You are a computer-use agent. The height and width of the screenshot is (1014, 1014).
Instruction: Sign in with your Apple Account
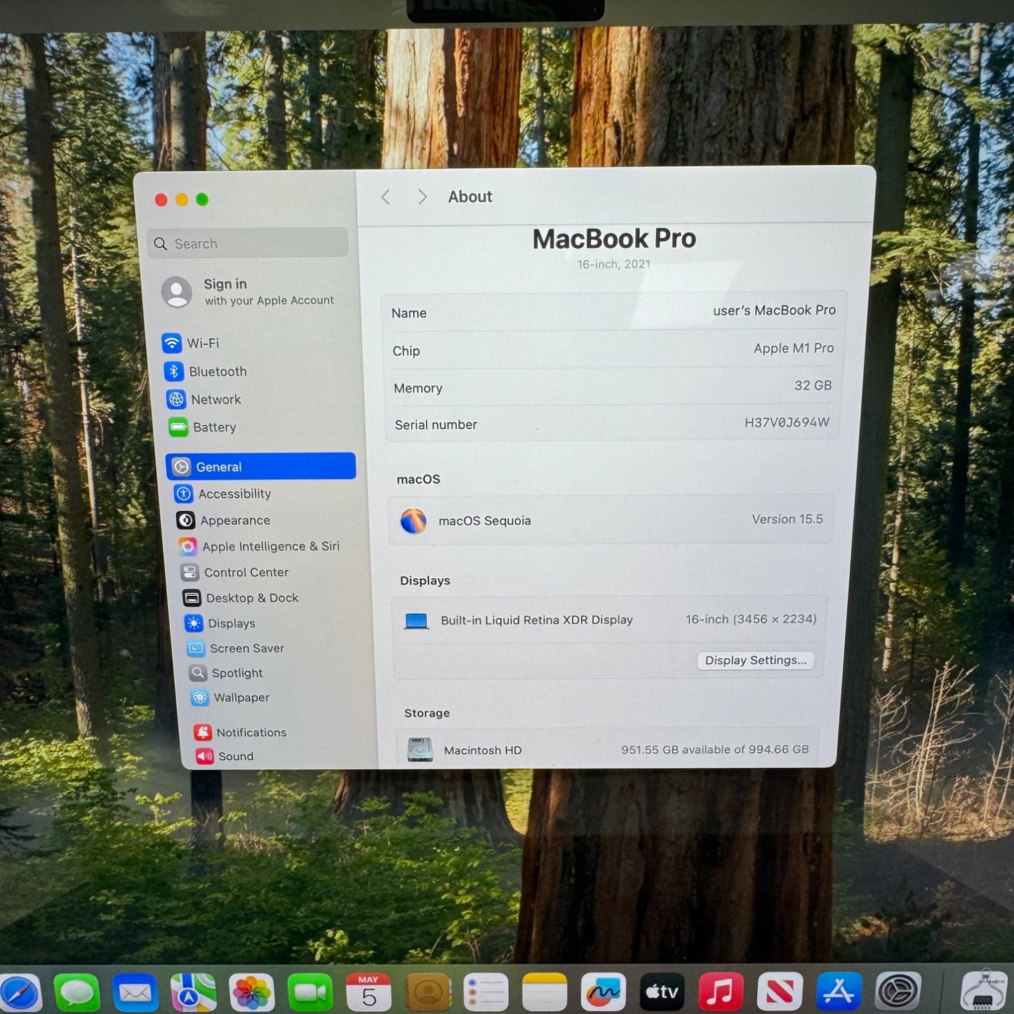pos(248,291)
